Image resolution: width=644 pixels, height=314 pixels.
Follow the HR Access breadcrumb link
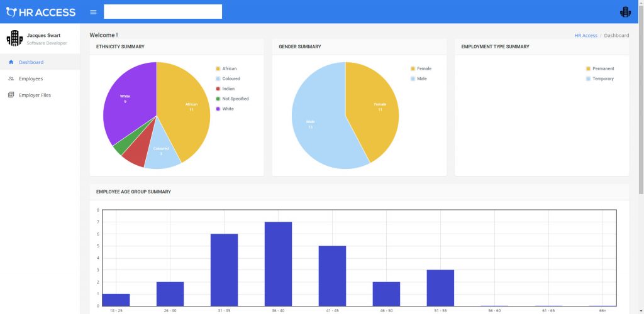(x=586, y=36)
